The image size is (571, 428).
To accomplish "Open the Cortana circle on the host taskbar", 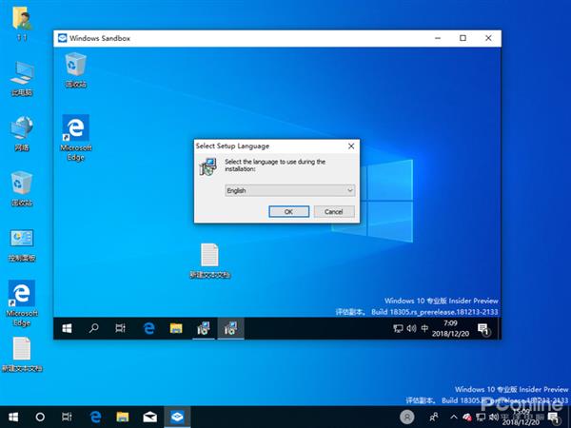I will [x=40, y=418].
